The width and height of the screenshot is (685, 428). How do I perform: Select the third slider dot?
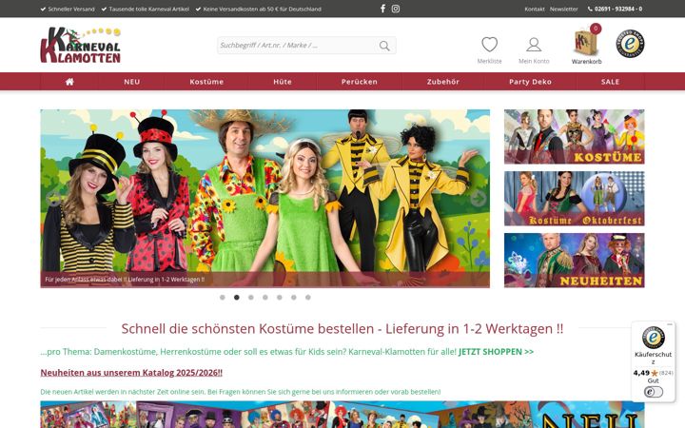click(251, 298)
